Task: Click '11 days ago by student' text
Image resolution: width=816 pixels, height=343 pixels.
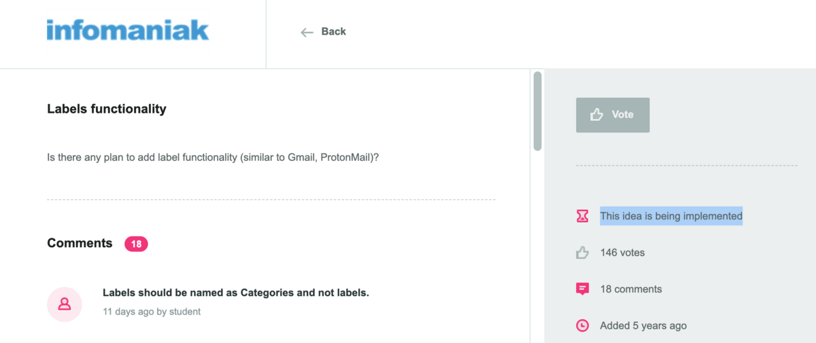Action: coord(152,312)
